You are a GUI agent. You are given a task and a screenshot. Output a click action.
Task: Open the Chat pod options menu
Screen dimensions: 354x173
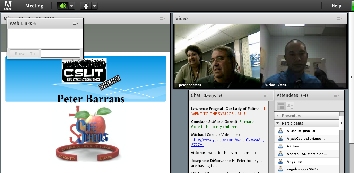(266, 95)
